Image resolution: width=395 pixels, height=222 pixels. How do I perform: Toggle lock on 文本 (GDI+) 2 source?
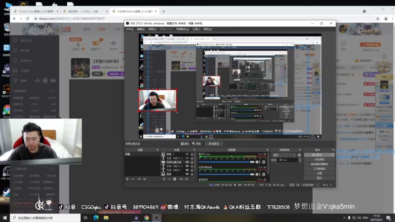pyautogui.click(x=192, y=166)
